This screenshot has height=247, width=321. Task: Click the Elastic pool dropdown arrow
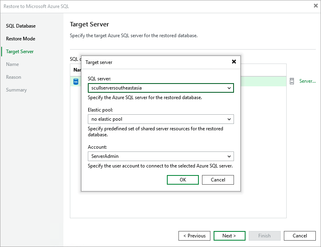tap(229, 119)
